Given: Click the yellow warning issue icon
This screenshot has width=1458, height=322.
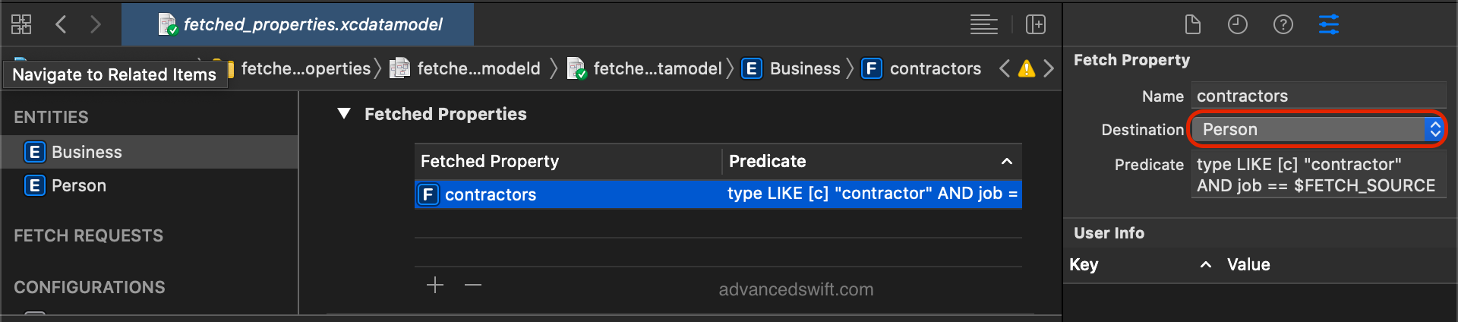Looking at the screenshot, I should pyautogui.click(x=1027, y=68).
